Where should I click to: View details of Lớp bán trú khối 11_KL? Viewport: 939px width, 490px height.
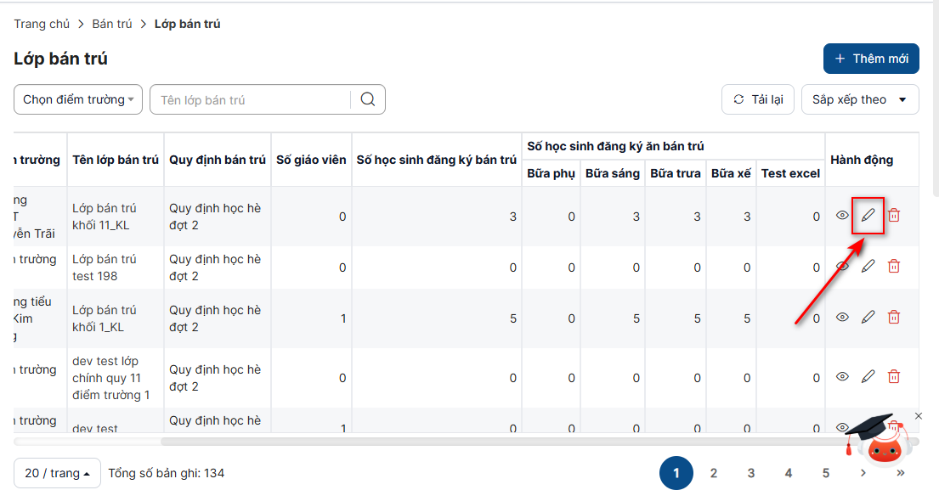pyautogui.click(x=842, y=216)
